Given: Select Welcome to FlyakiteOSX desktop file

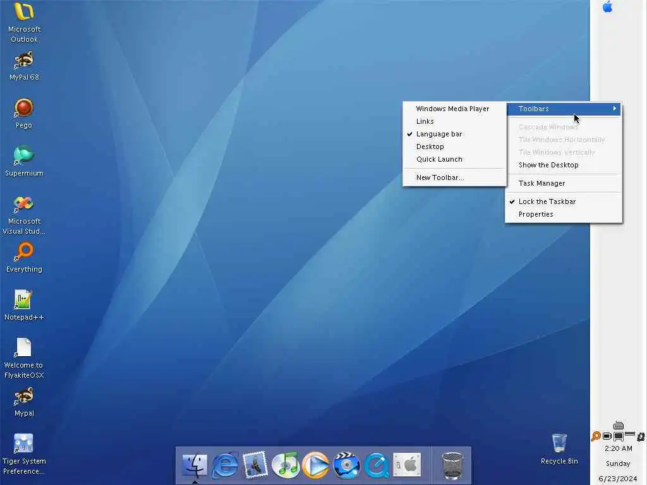Looking at the screenshot, I should tap(24, 359).
